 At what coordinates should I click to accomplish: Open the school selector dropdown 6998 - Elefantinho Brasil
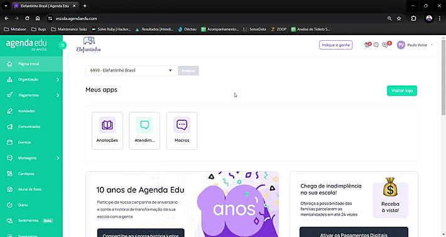pos(131,70)
